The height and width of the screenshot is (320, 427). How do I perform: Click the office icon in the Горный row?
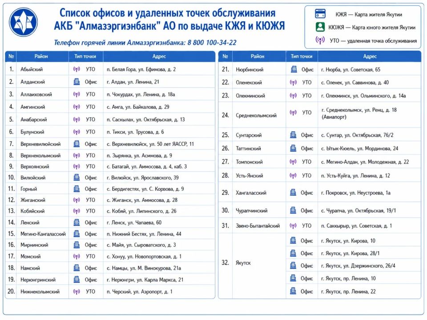pos(77,189)
